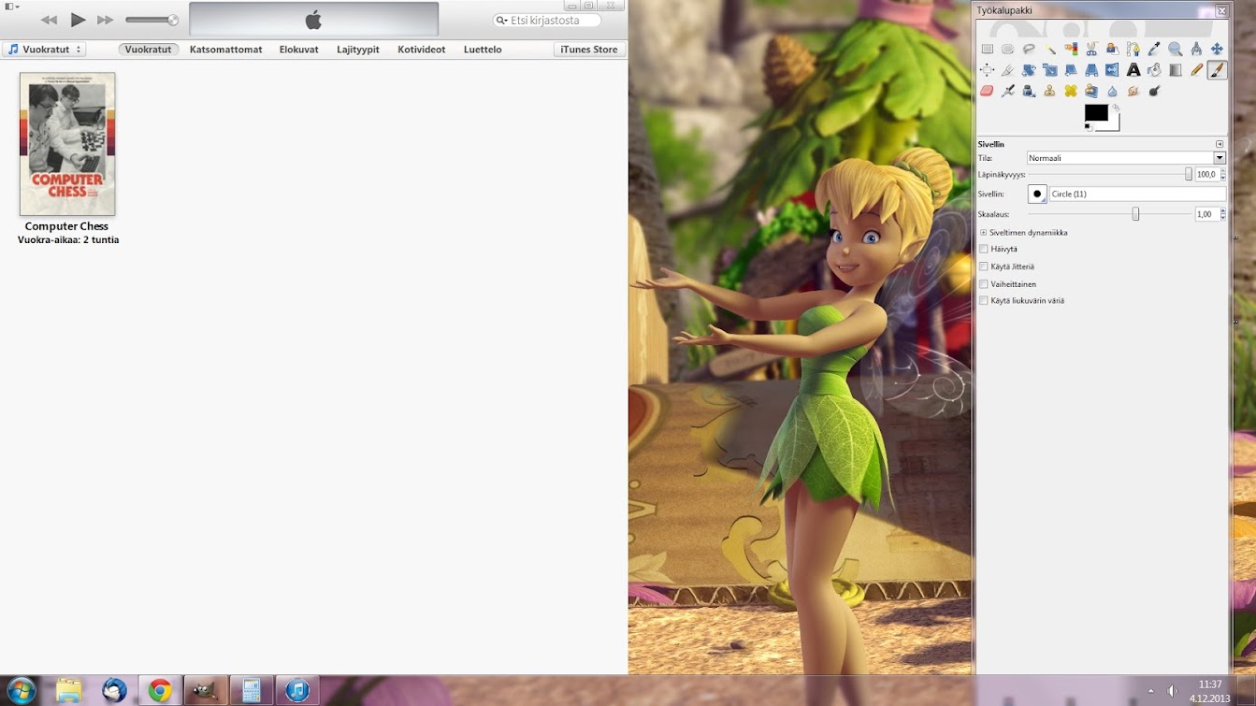This screenshot has width=1256, height=706.
Task: Switch to the Elokuvat tab
Action: tap(298, 50)
